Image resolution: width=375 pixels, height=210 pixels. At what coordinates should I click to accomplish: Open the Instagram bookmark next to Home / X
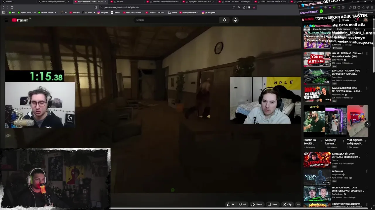tap(103, 13)
